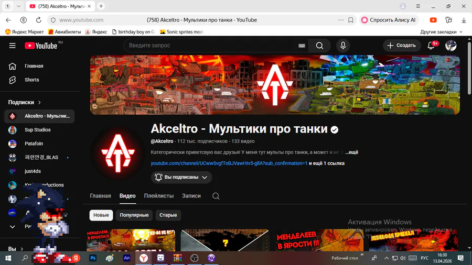Click the Akceltro channel avatar
The width and height of the screenshot is (472, 265).
click(x=118, y=153)
